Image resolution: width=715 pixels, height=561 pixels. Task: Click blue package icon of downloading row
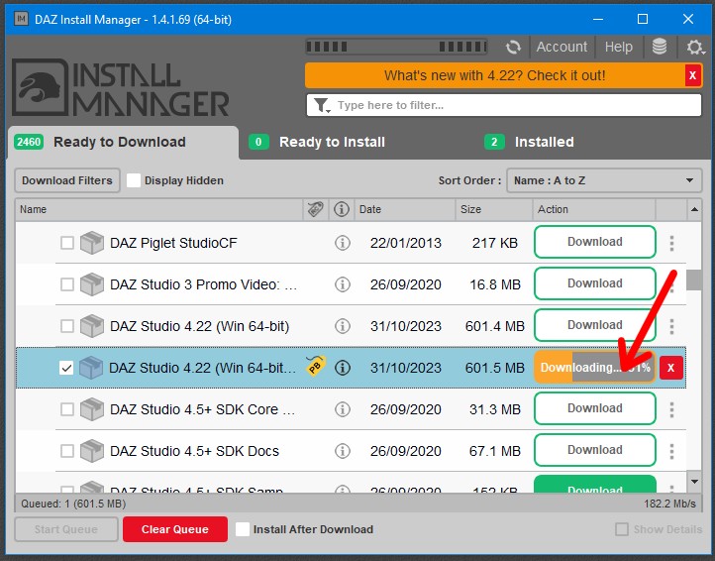(91, 368)
